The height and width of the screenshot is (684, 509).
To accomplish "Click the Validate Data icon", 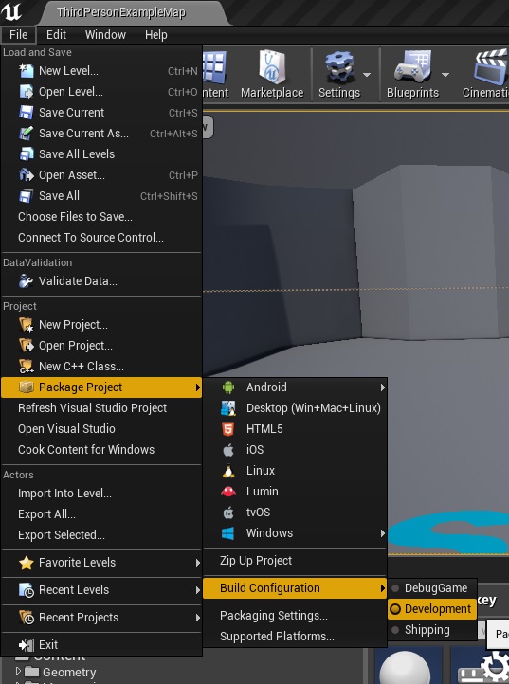I will click(27, 281).
